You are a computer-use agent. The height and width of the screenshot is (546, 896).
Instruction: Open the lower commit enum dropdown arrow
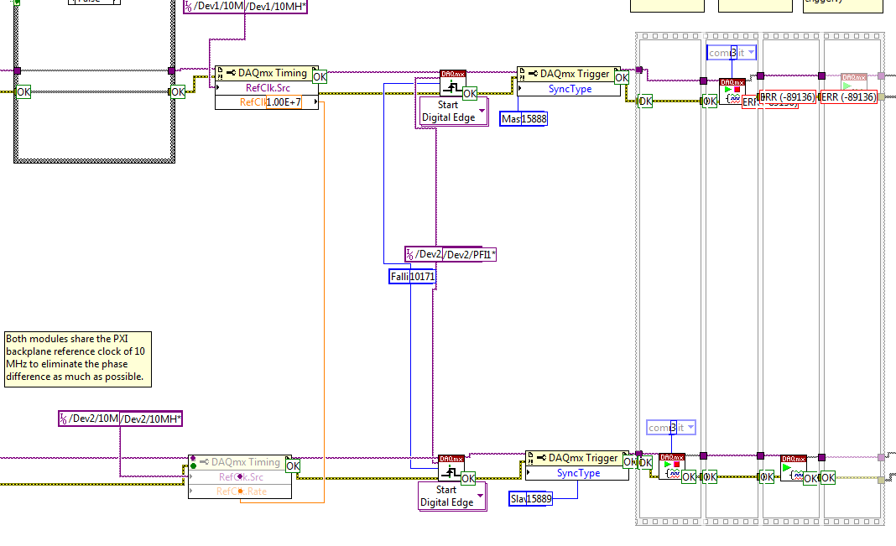click(x=690, y=427)
